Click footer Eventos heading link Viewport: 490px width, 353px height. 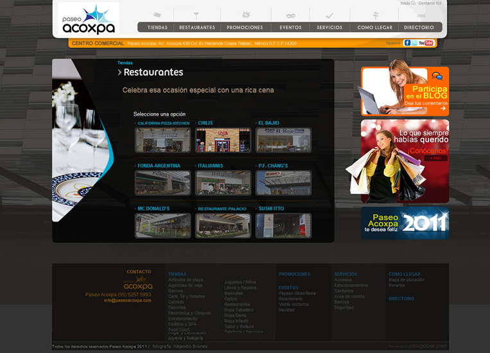[x=288, y=288]
